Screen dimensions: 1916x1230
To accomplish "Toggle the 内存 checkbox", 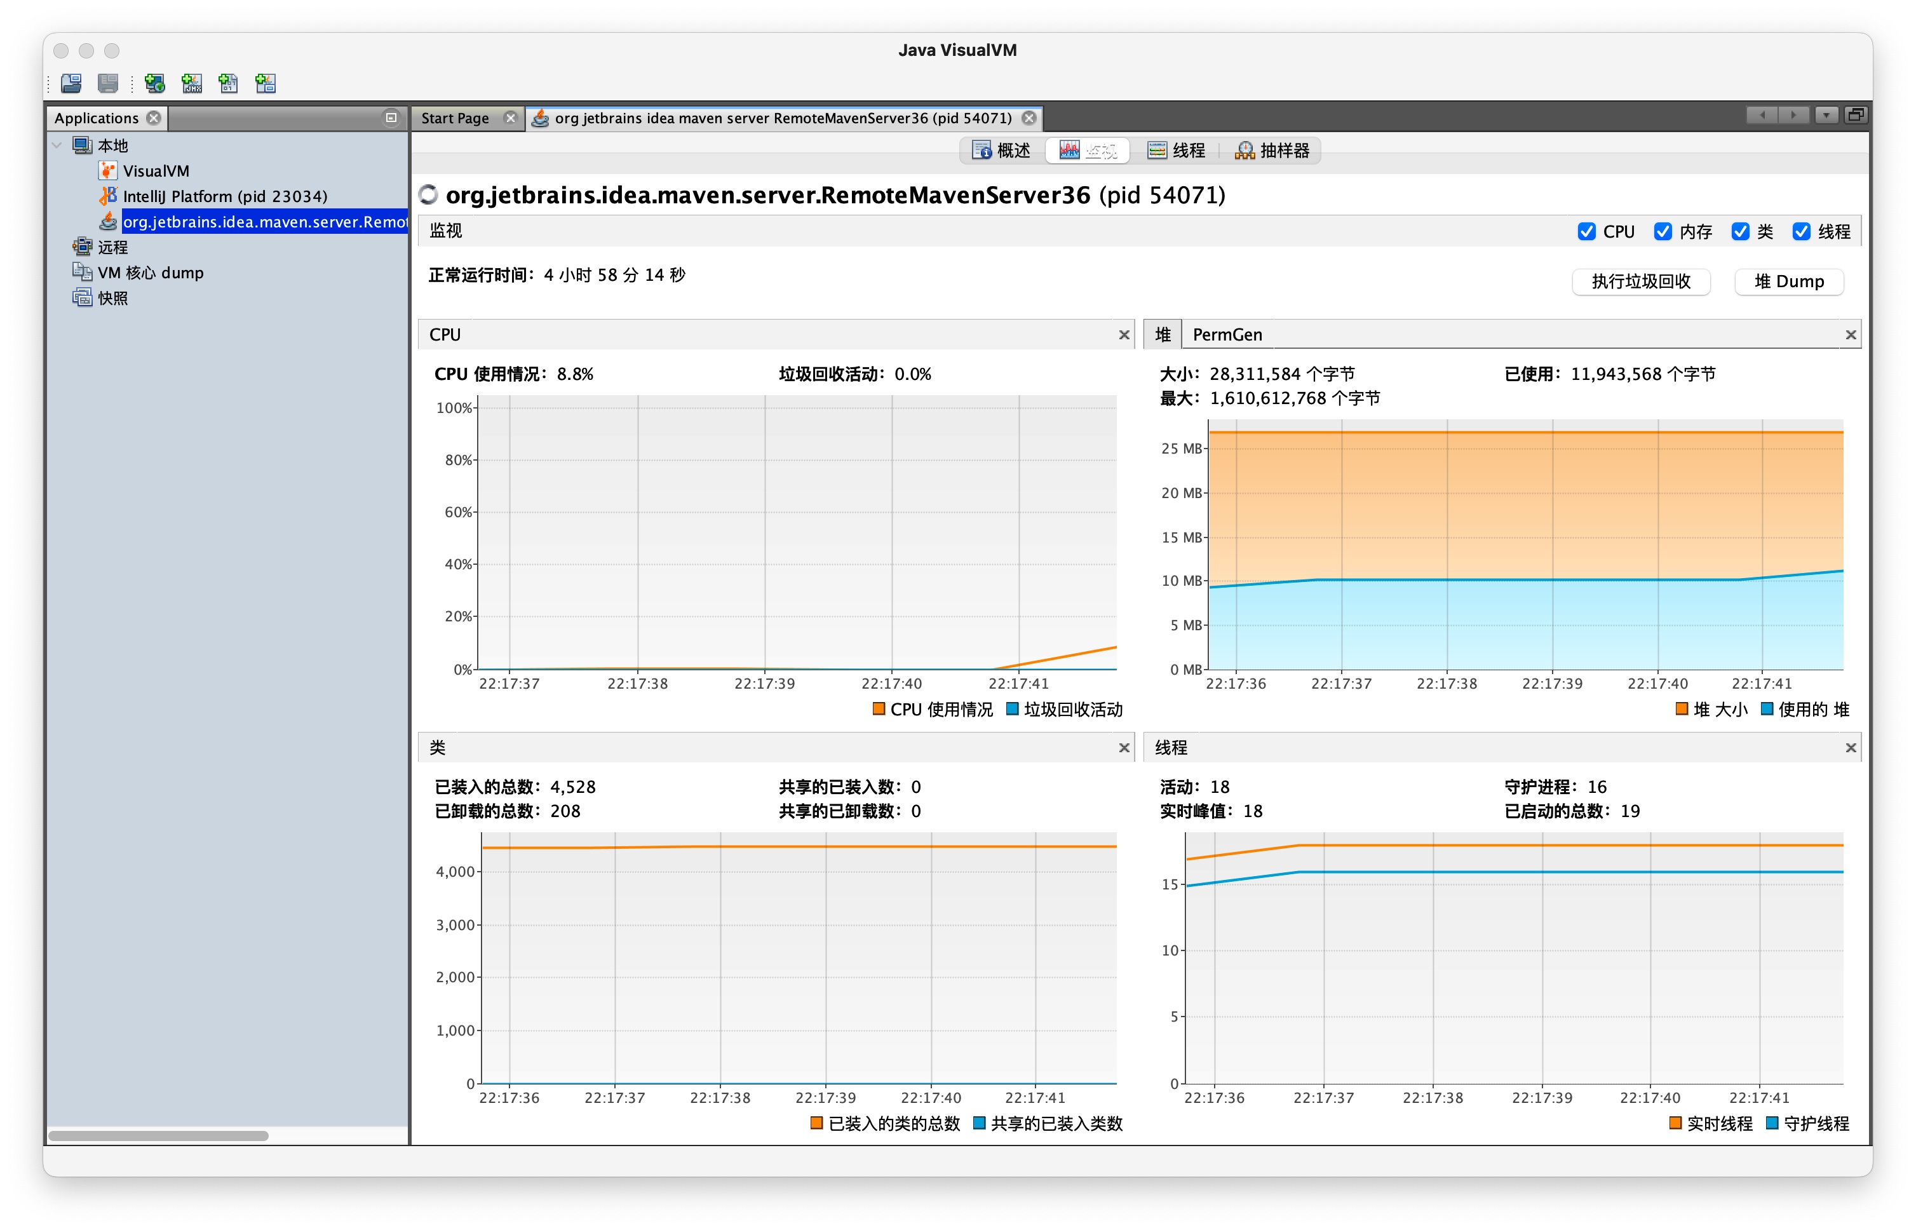I will tap(1663, 232).
